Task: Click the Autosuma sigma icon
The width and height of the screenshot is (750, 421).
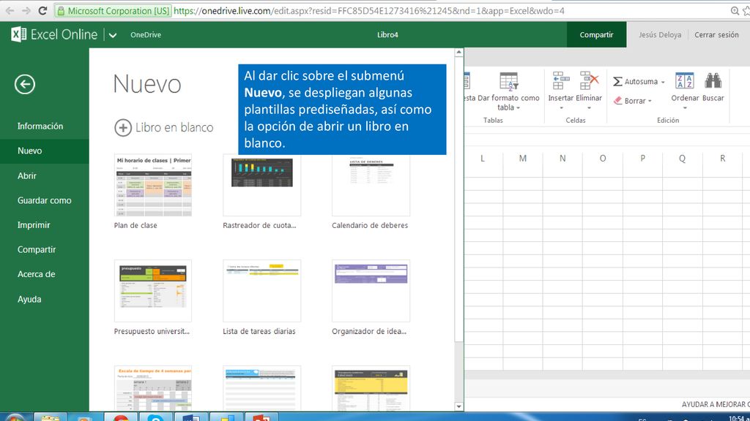Action: tap(617, 82)
